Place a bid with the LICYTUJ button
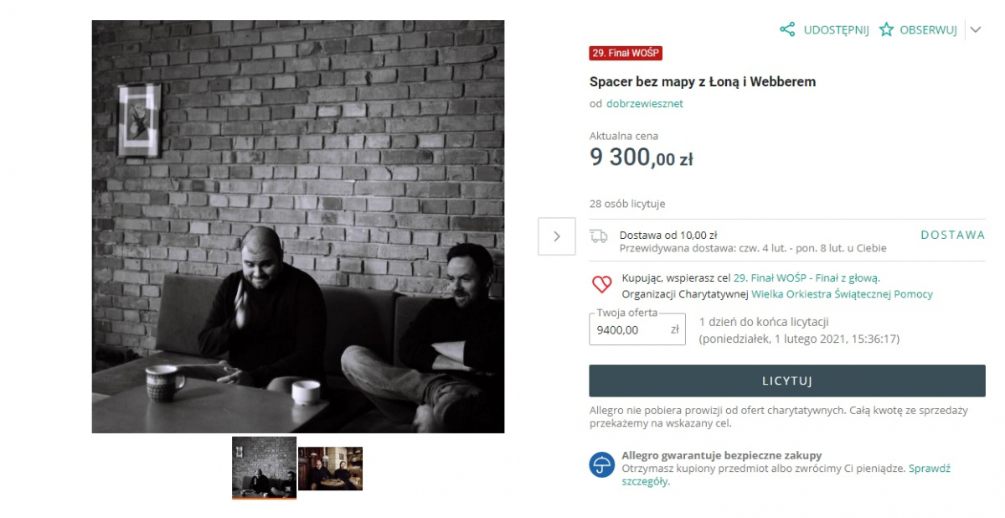1005x518 pixels. (787, 381)
